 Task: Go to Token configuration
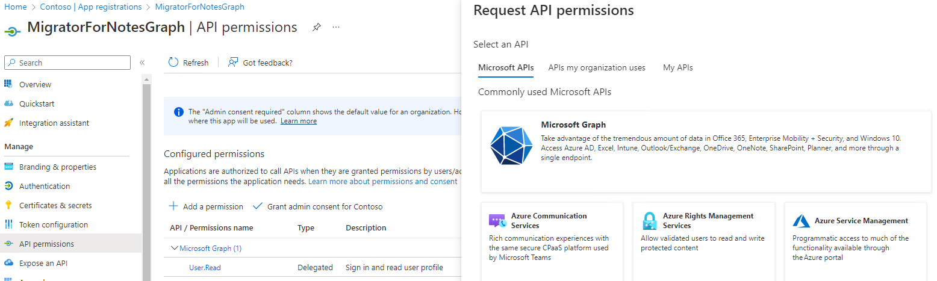pyautogui.click(x=53, y=224)
